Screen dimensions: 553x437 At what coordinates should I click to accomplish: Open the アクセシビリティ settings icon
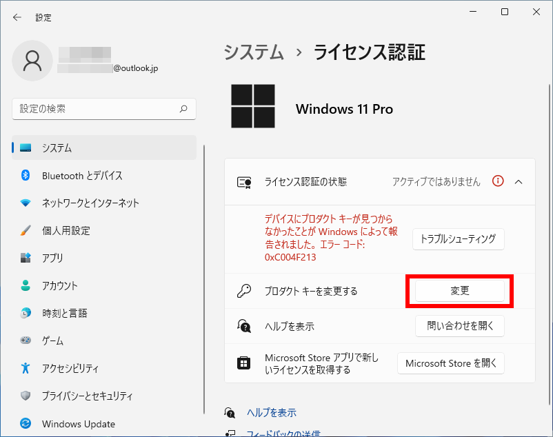(x=24, y=368)
